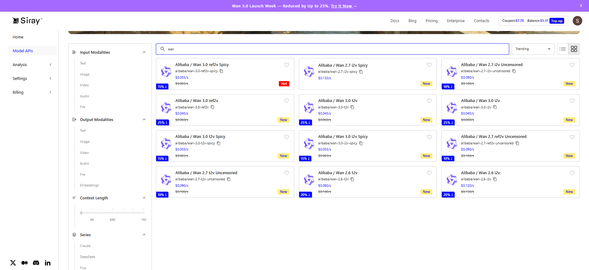Open the Medium social link icon
This screenshot has width=589, height=270.
coord(25,263)
